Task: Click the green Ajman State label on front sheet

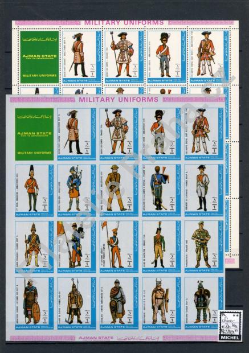Action: (35, 134)
